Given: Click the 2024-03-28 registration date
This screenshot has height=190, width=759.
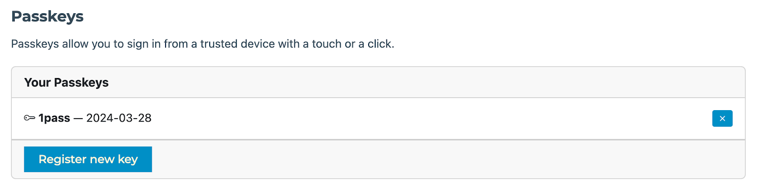Looking at the screenshot, I should [x=119, y=118].
